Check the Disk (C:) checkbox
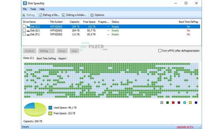Viewport: 223px width, 129px height. (24, 26)
